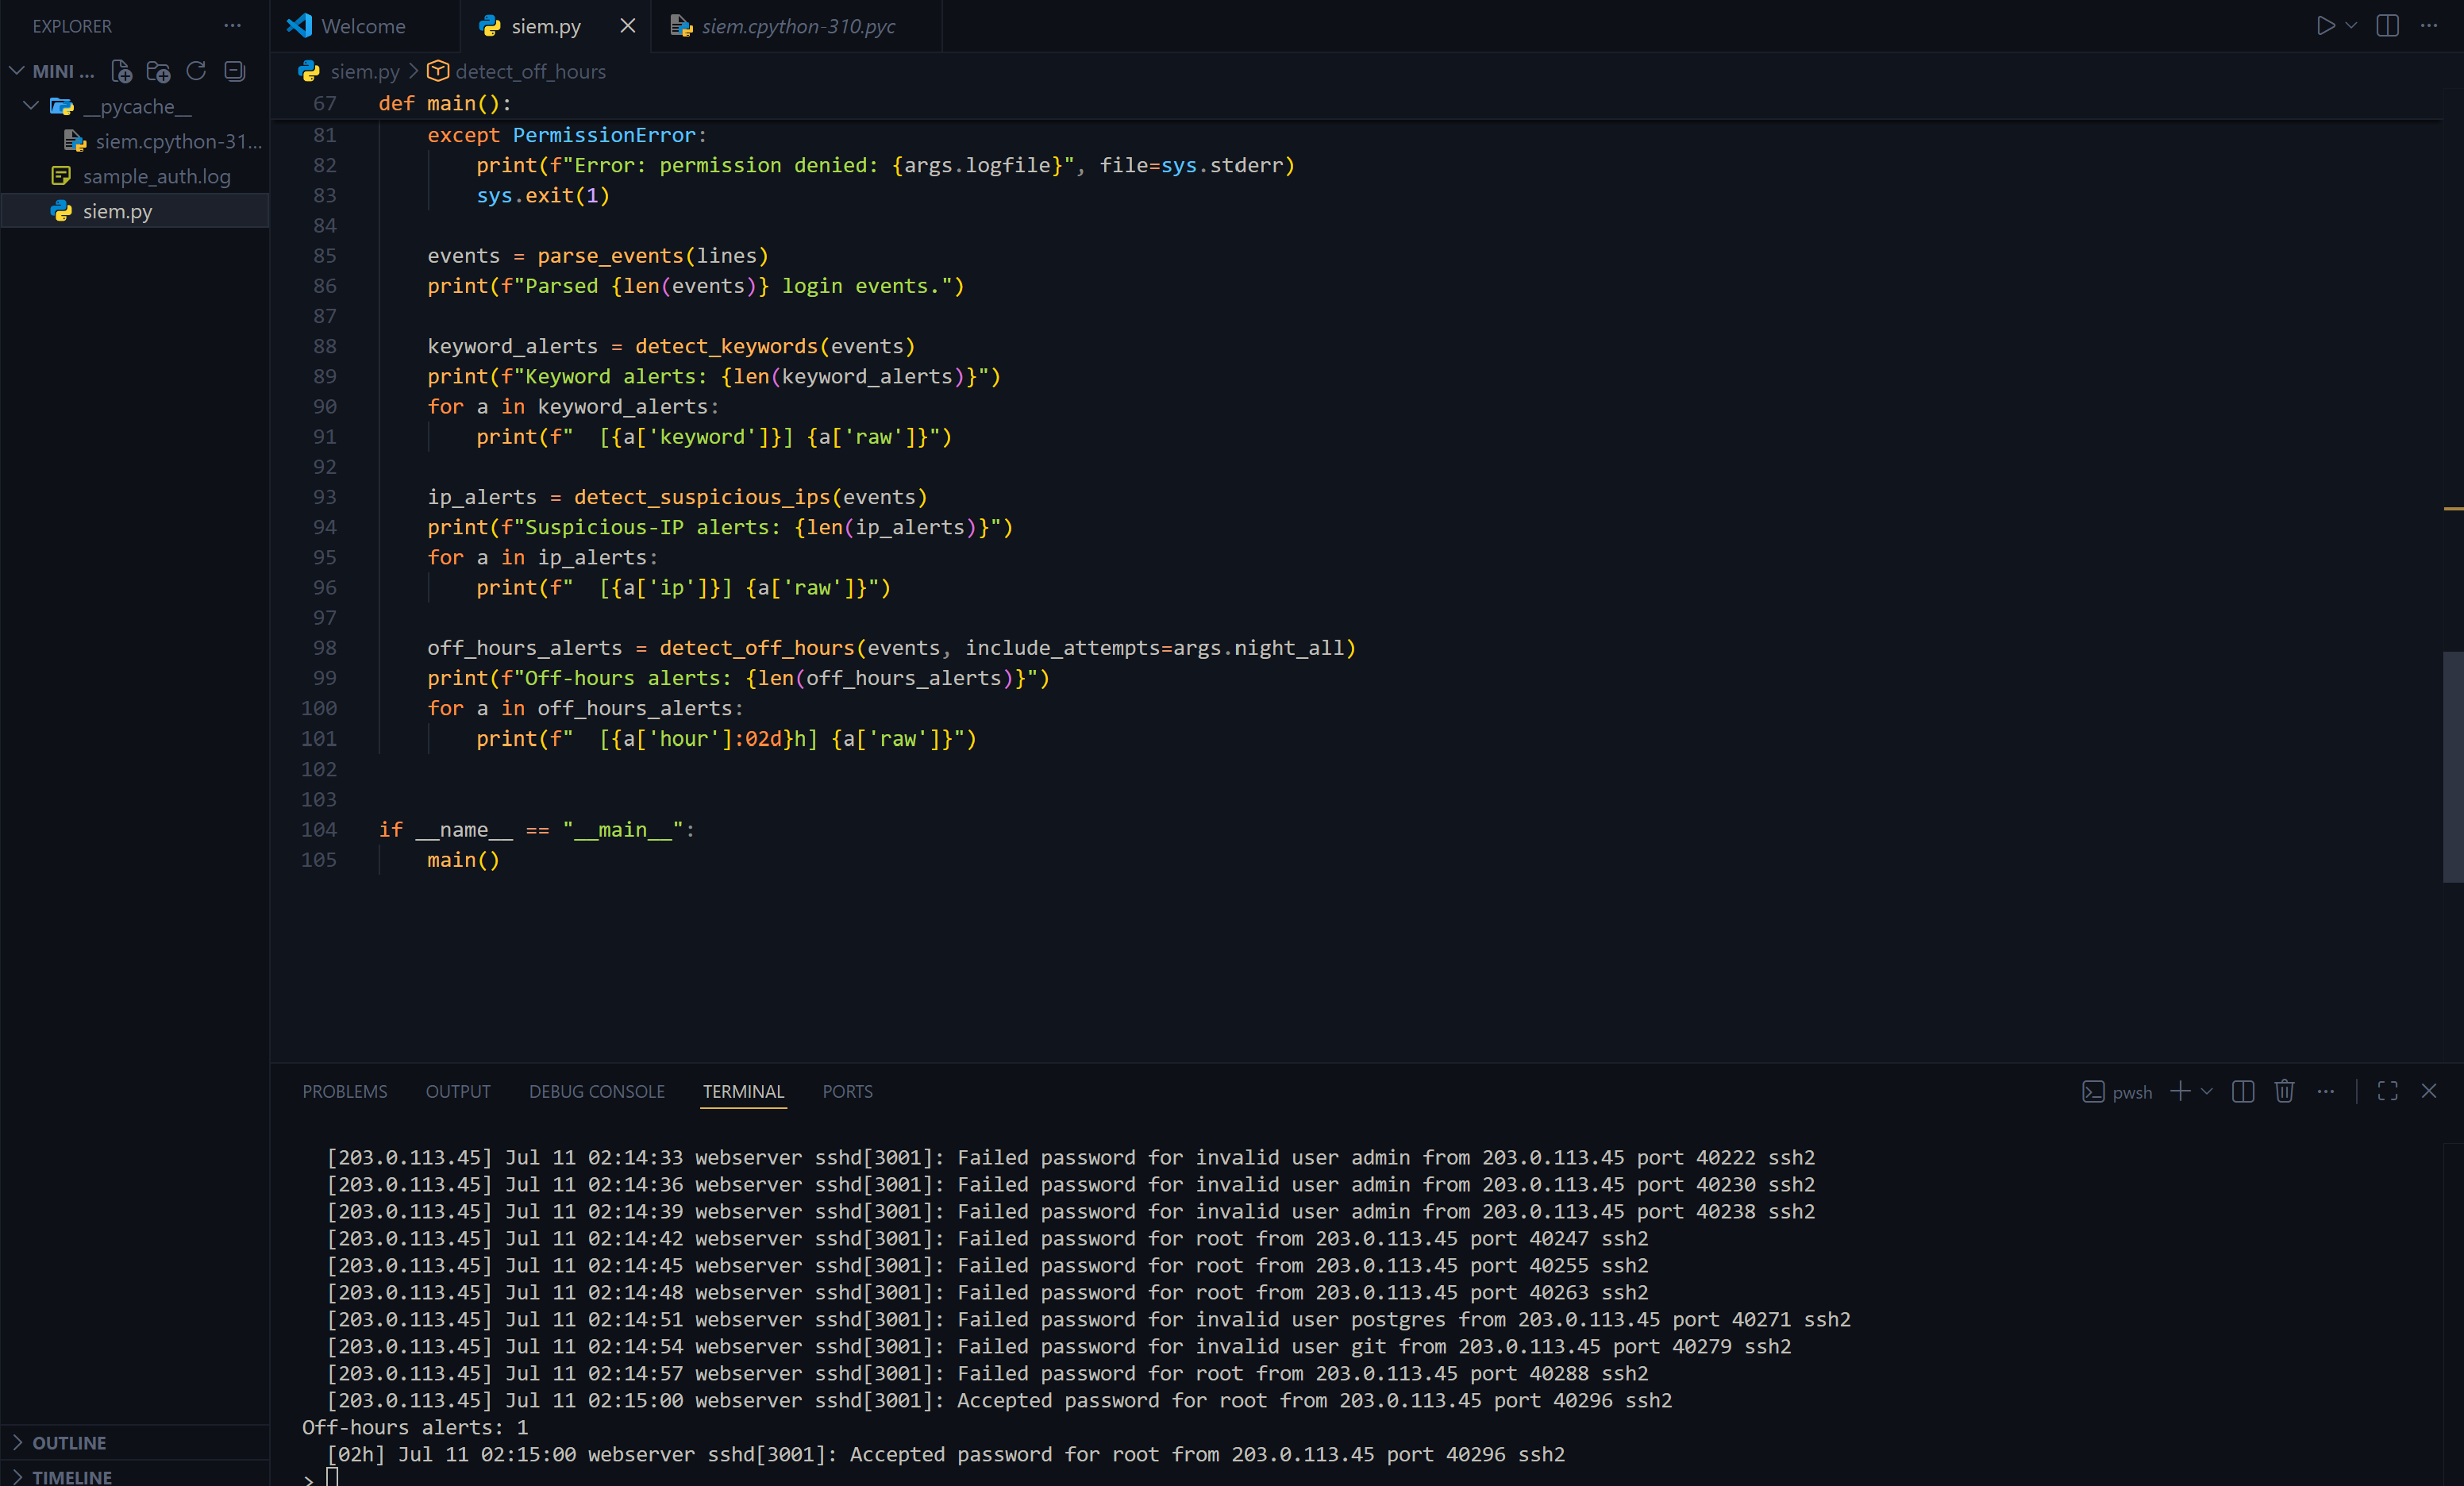2464x1486 pixels.
Task: Collapse the MINI workspace root section
Action: click(x=17, y=71)
